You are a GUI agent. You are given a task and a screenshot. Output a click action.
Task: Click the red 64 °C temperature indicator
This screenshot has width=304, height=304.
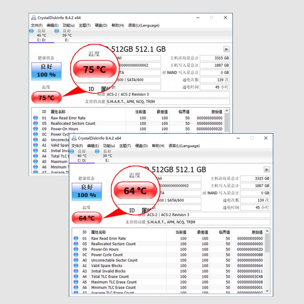coord(87,218)
